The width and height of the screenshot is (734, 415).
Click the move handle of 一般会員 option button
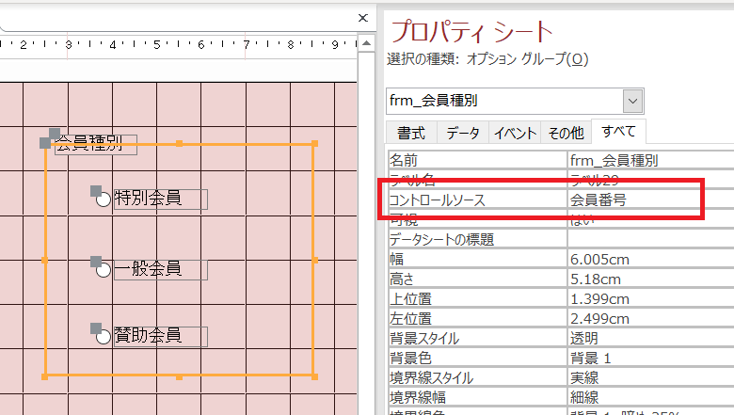pyautogui.click(x=96, y=262)
